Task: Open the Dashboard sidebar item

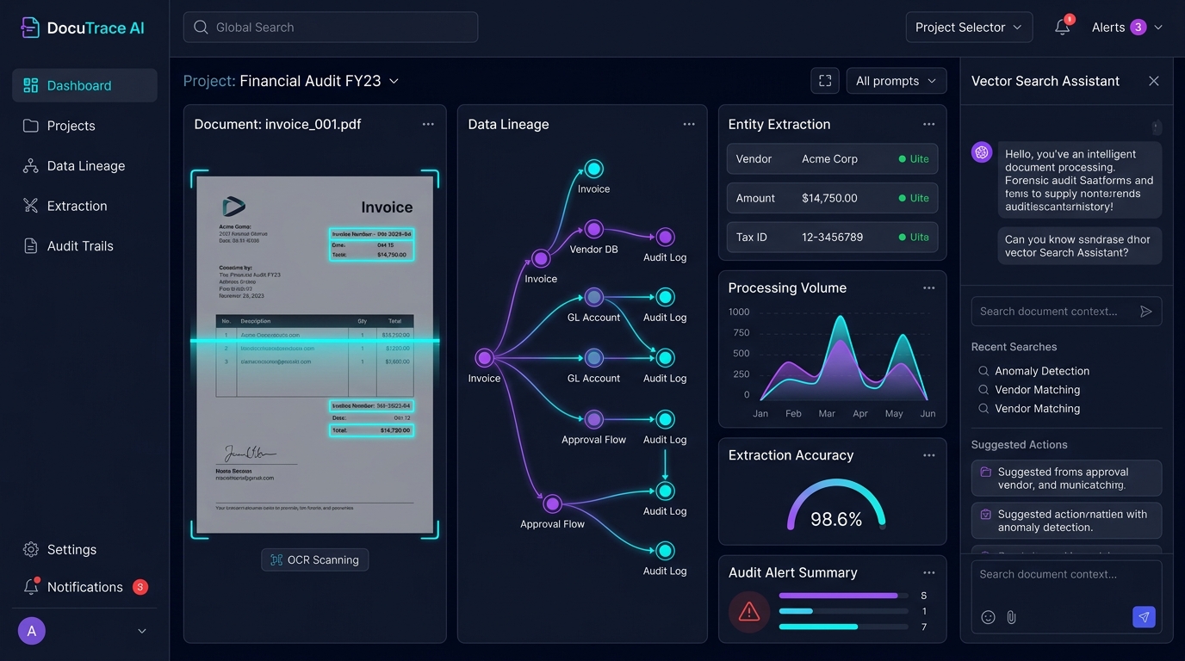Action: (84, 85)
